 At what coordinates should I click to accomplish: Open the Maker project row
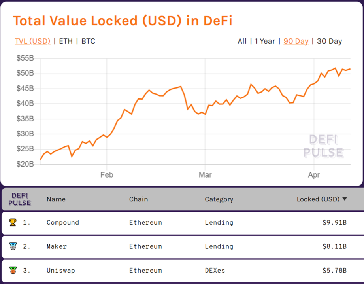pyautogui.click(x=183, y=246)
